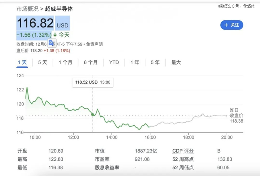The width and height of the screenshot is (260, 176).
Task: Click the CDP score value B
Action: [219, 151]
